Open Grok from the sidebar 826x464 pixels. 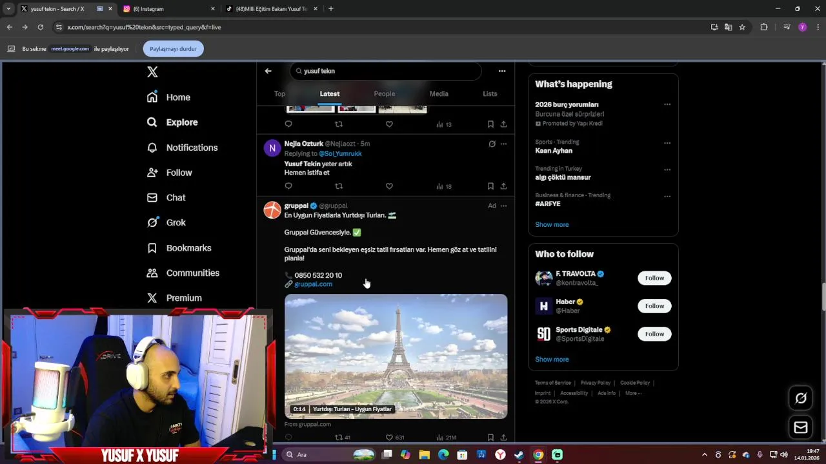(166, 222)
